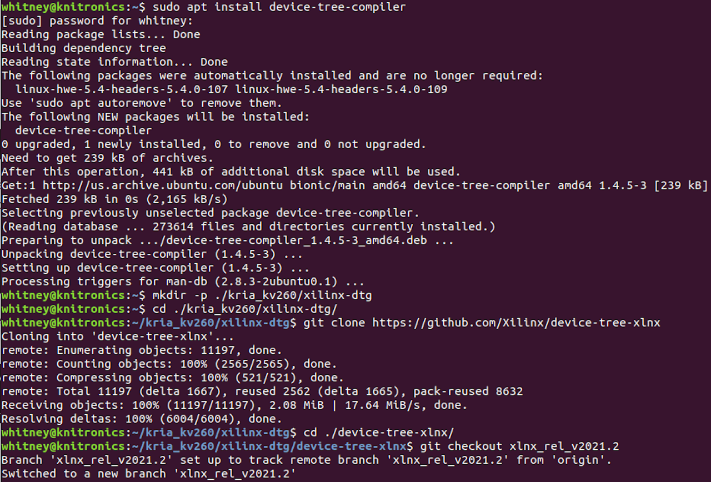The width and height of the screenshot is (711, 482).
Task: Click the 'remote: Compressing objects: 100%' line
Action: 169,378
